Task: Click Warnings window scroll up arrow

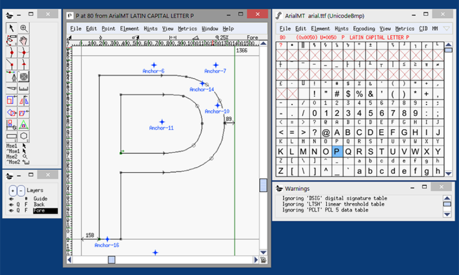Action: 447,198
